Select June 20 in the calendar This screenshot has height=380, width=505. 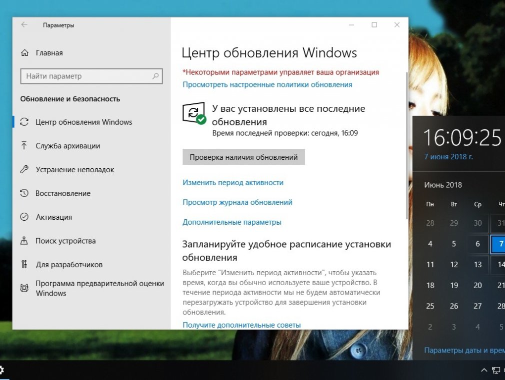(477, 286)
